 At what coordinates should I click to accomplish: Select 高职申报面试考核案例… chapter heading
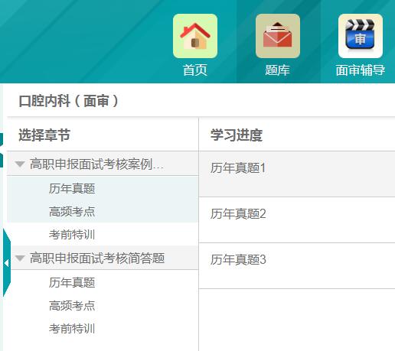(x=96, y=164)
